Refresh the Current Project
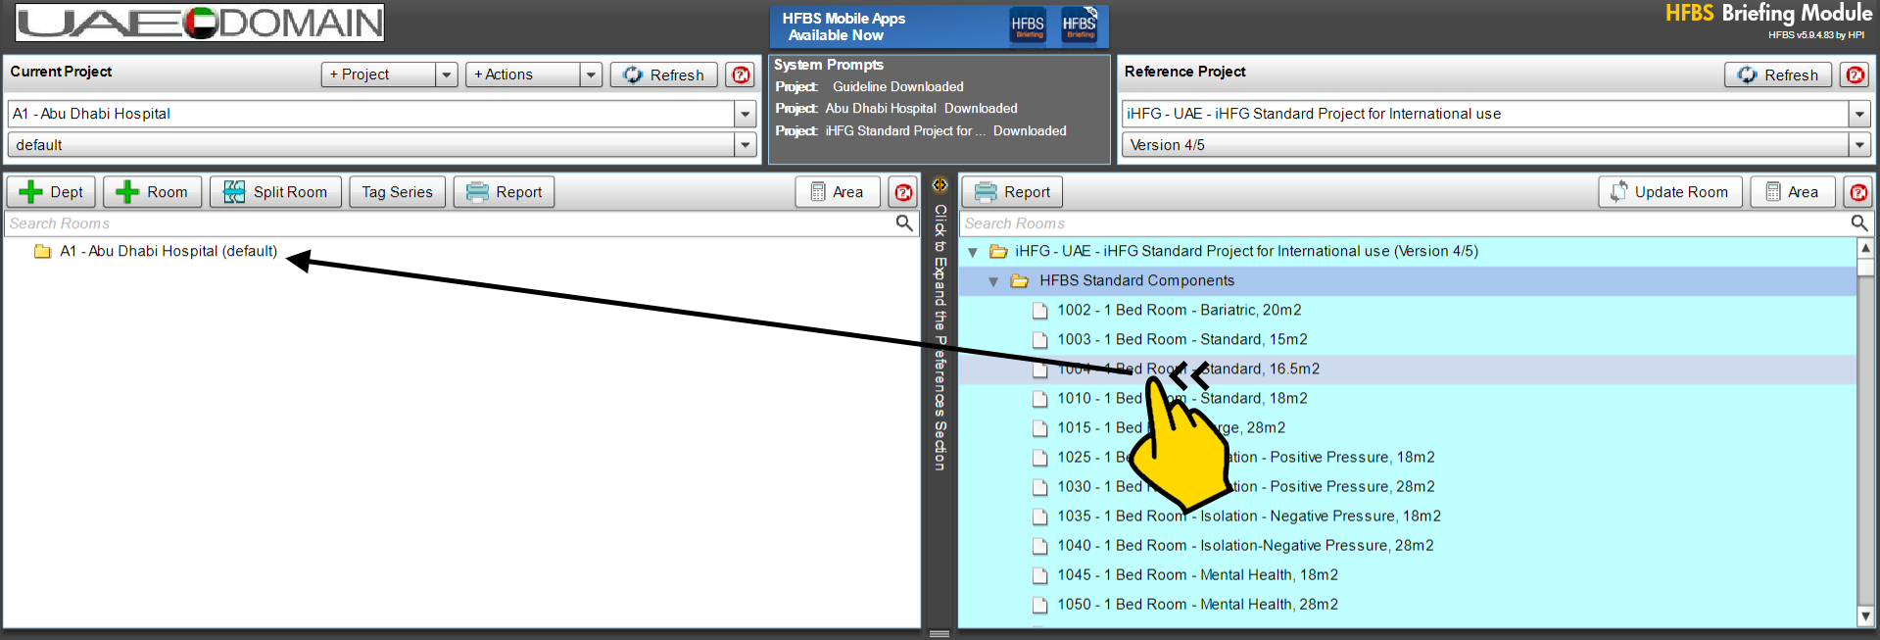Image resolution: width=1880 pixels, height=640 pixels. click(x=664, y=74)
